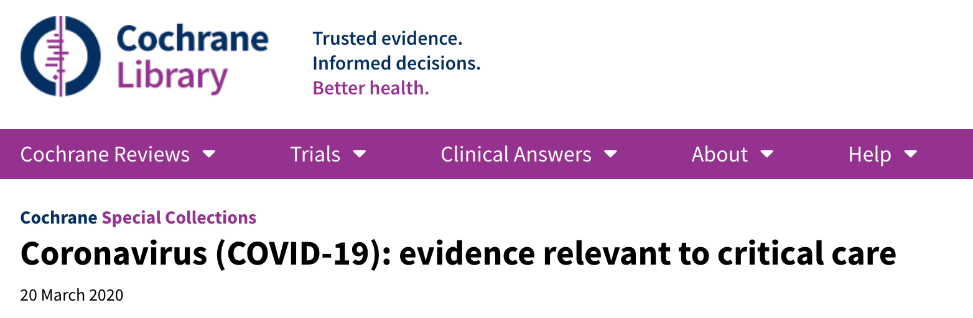
Task: Click the 'Informed decisions.' tagline text
Action: coord(396,63)
